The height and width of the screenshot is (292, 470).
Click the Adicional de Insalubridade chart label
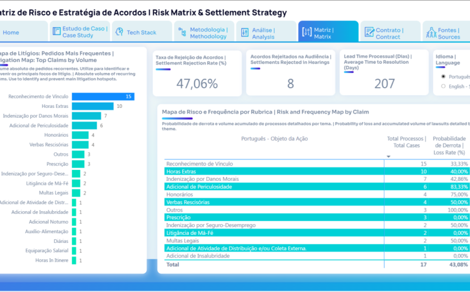(x=40, y=212)
